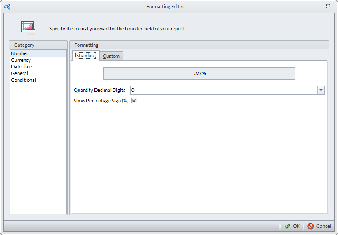Click the app logo in the title bar
338x235 pixels.
pyautogui.click(x=7, y=7)
